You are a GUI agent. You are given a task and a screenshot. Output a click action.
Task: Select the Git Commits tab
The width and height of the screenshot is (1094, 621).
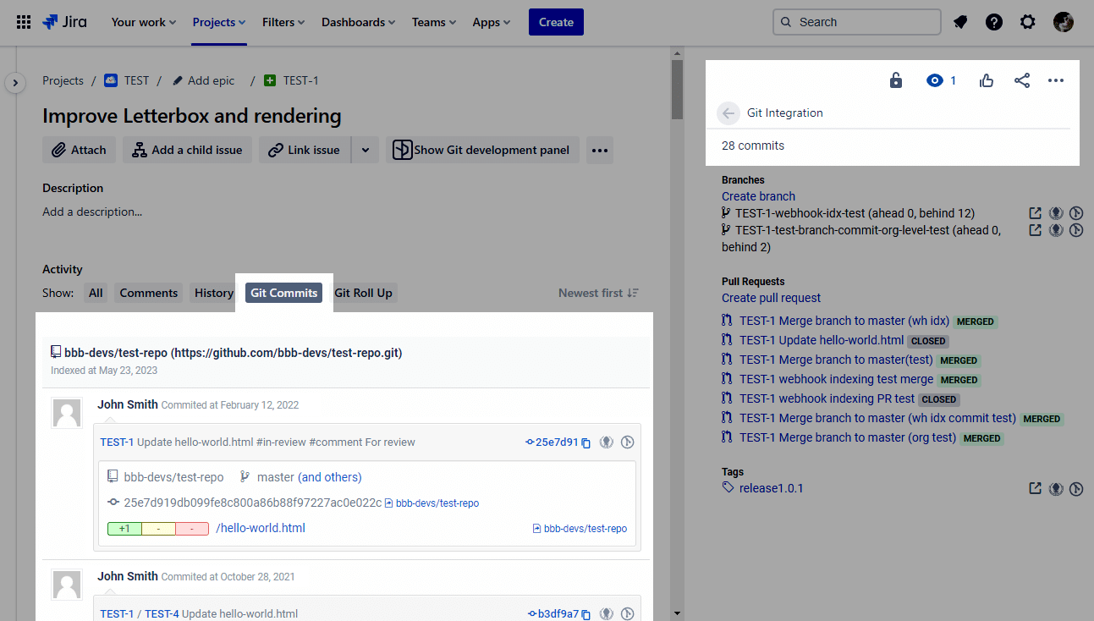284,293
